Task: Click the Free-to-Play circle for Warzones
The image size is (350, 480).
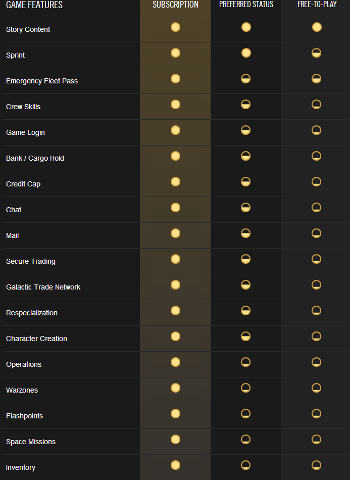Action: coord(316,388)
